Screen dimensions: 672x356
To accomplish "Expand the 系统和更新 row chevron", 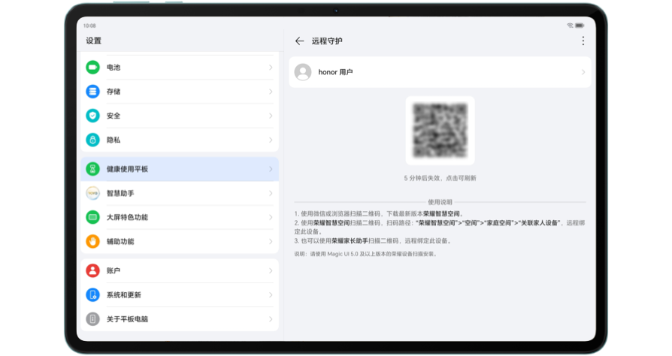I will [x=271, y=294].
